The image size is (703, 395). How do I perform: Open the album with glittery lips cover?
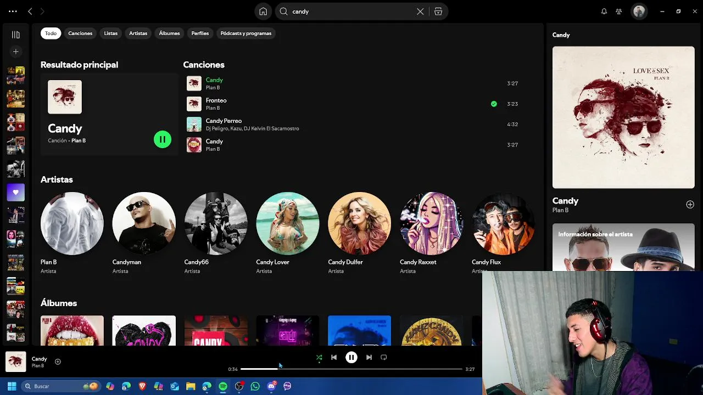[x=72, y=330]
